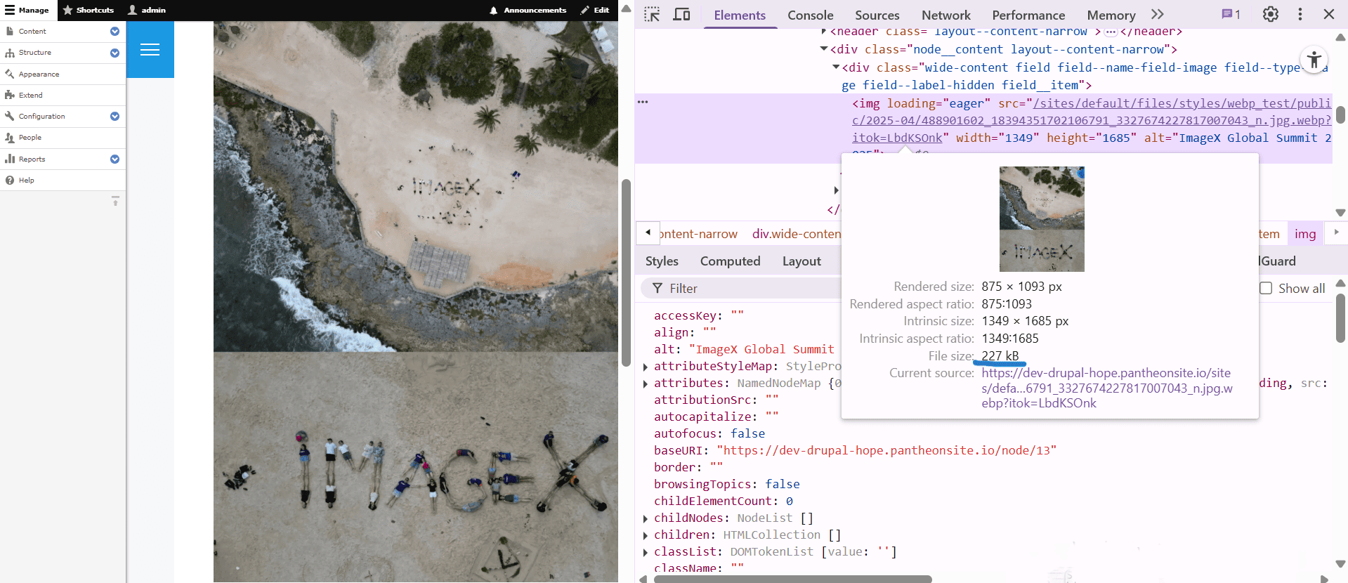Click the Configuration wrench icon

click(10, 116)
